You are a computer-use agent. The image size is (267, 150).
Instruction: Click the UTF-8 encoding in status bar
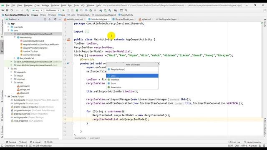tap(244, 145)
